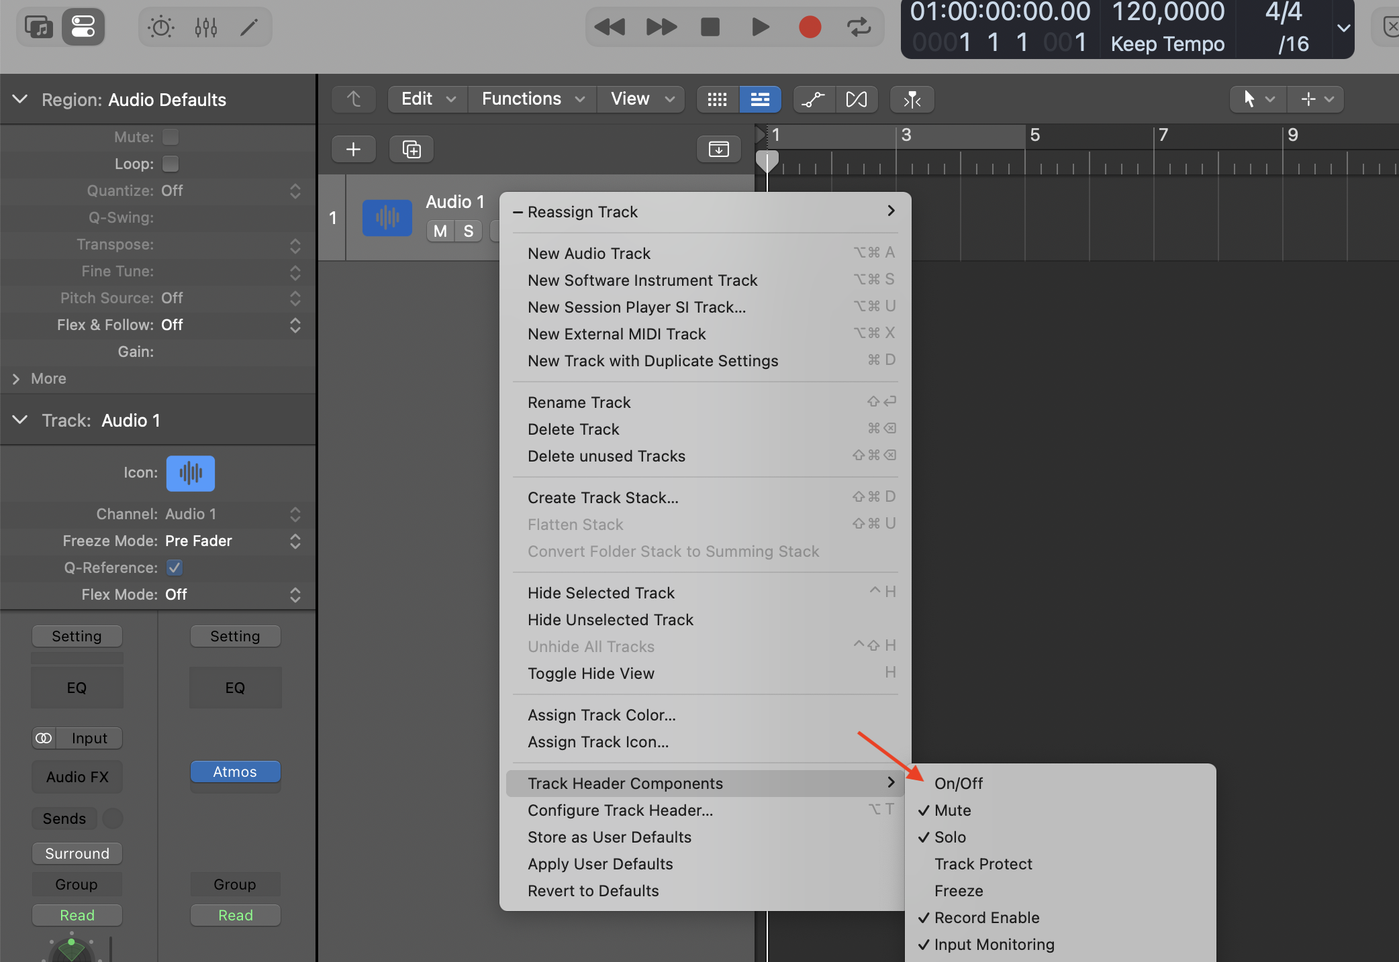1399x962 pixels.
Task: Switch to list view icon
Action: point(760,99)
